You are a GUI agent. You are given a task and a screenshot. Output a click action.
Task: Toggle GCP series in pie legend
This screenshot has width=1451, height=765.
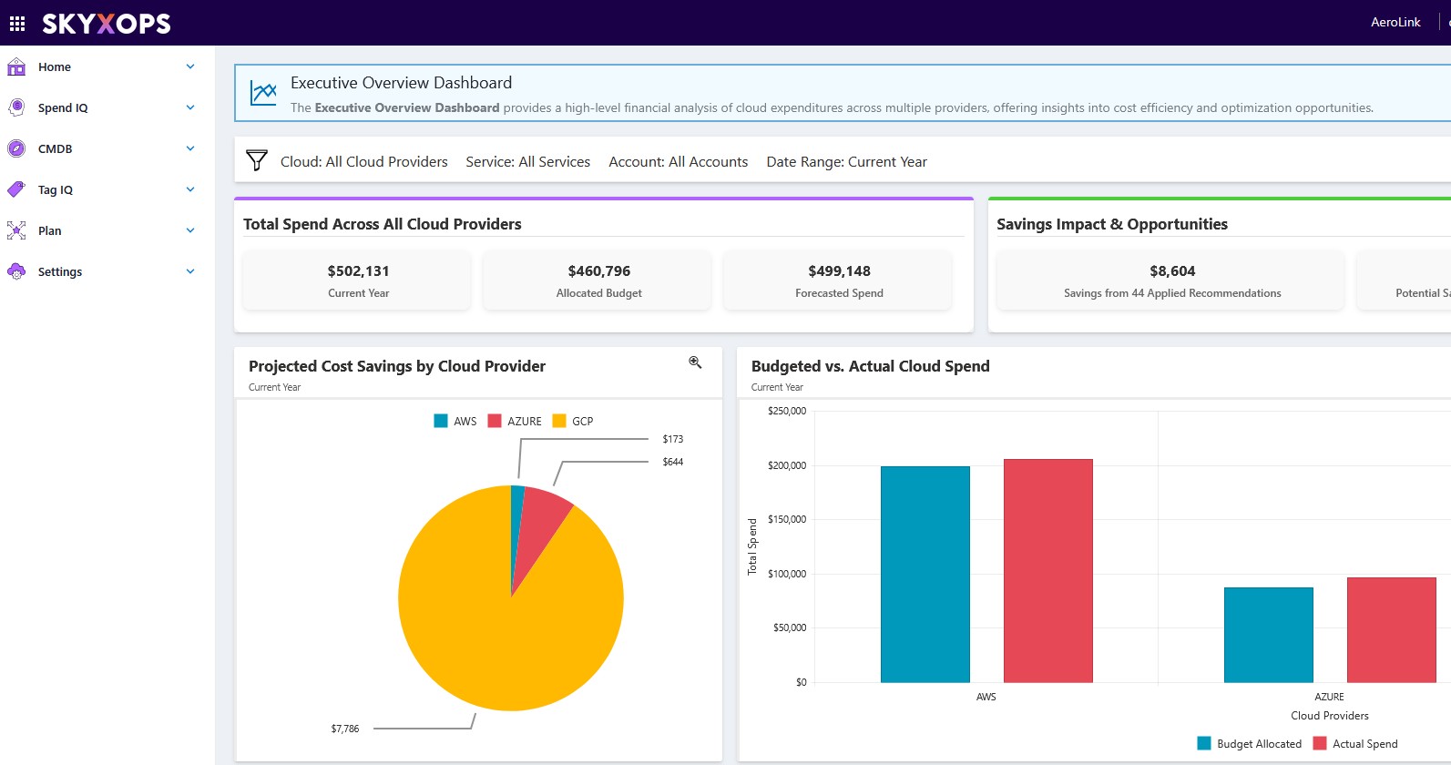(573, 421)
